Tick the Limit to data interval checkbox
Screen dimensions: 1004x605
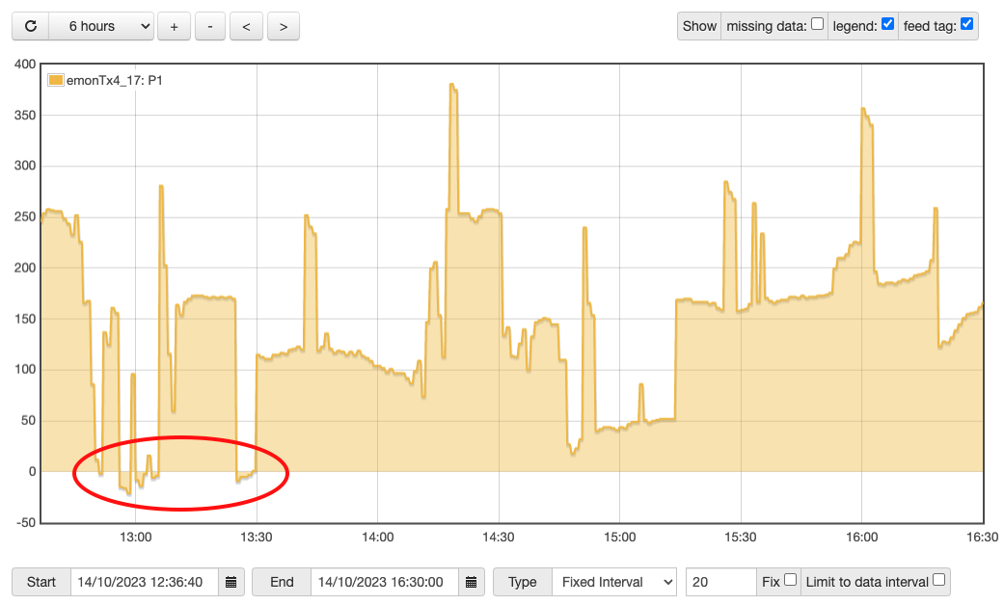(938, 579)
